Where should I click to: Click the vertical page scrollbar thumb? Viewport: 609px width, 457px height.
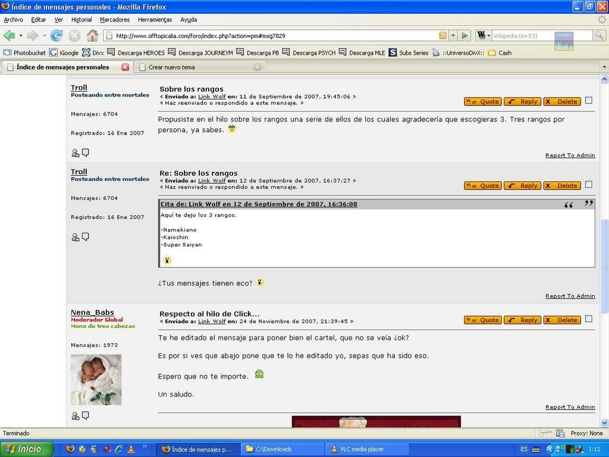pyautogui.click(x=605, y=265)
